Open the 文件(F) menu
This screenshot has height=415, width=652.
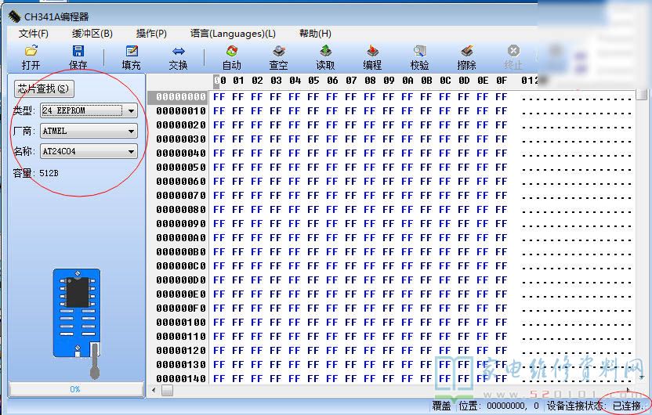(x=34, y=34)
